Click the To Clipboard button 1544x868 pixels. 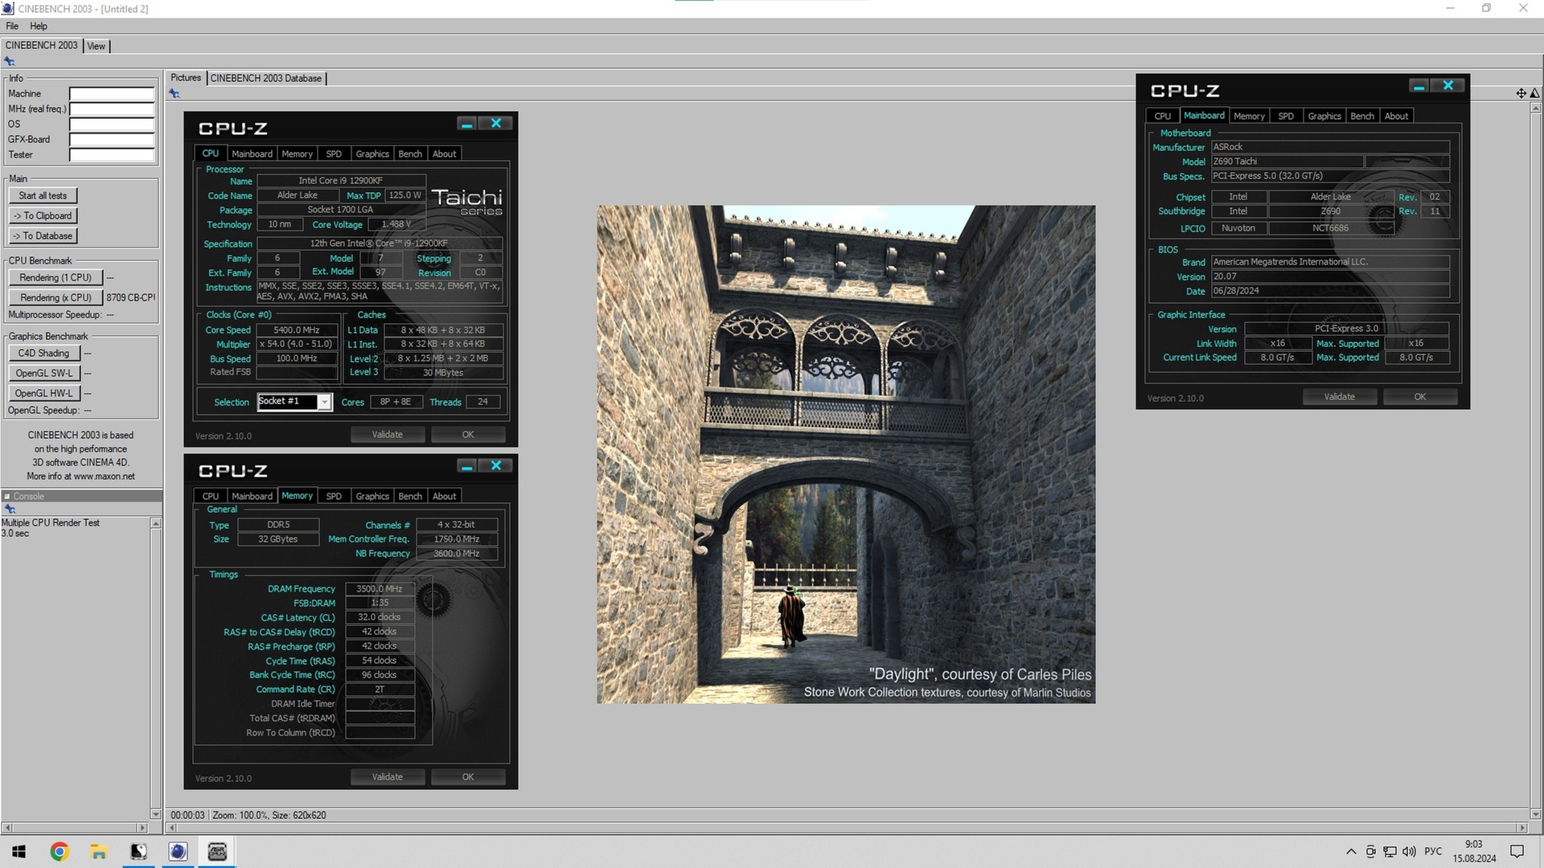(x=43, y=215)
